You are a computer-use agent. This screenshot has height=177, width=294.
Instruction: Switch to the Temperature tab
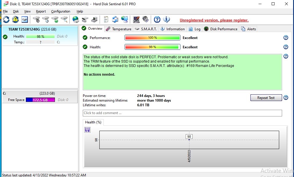119,29
